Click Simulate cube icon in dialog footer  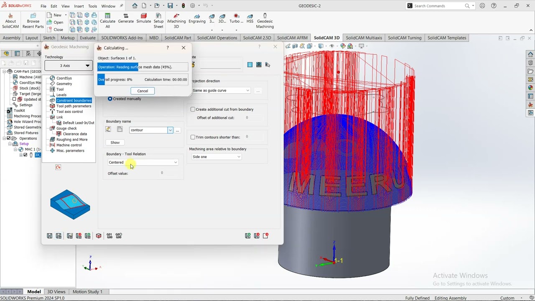pos(99,236)
